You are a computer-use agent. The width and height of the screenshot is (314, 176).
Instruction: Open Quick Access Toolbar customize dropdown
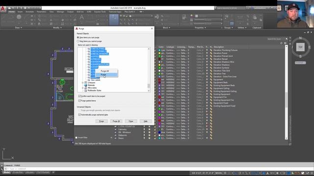click(40, 8)
